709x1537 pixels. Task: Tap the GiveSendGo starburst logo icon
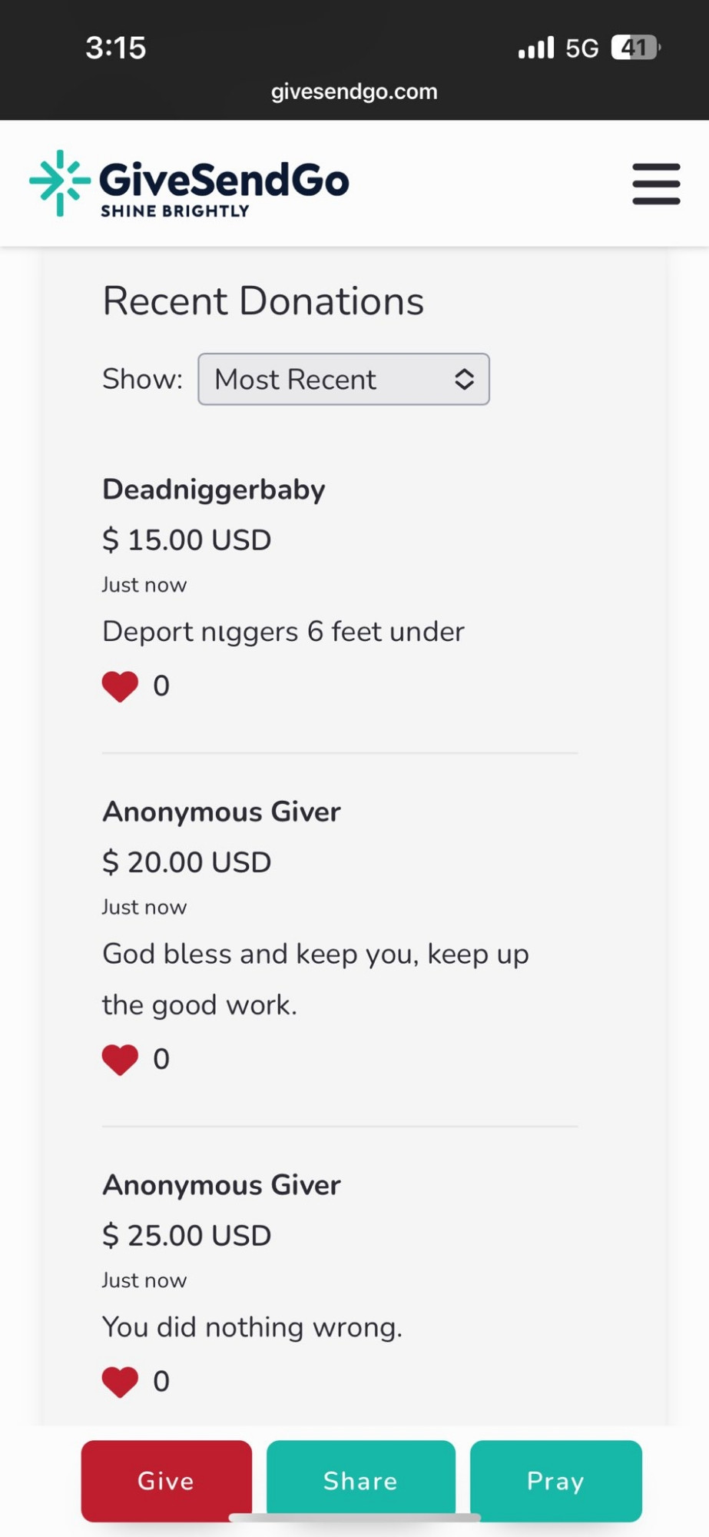[60, 183]
